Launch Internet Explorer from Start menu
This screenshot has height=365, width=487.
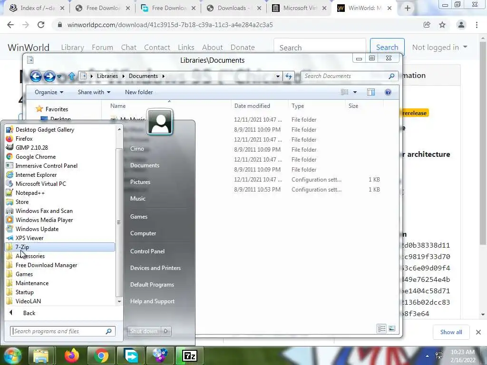[x=36, y=175]
